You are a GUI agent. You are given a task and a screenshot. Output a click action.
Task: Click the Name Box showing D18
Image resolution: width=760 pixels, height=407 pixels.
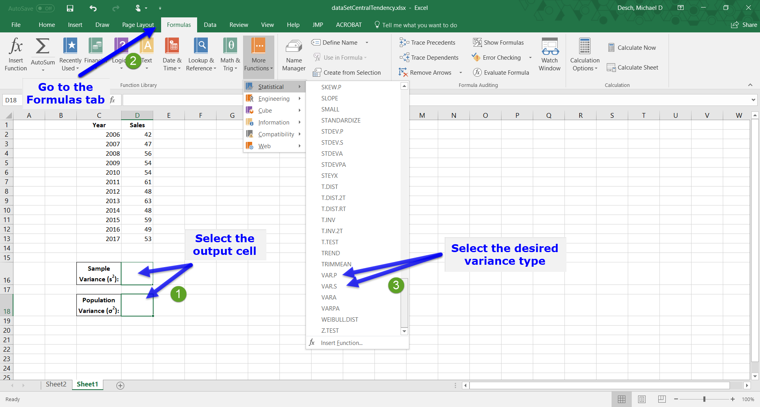coord(11,100)
